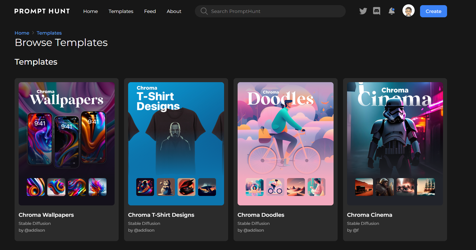Open the About navigation item
Viewport: 476px width, 250px height.
click(174, 11)
